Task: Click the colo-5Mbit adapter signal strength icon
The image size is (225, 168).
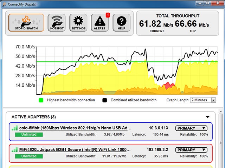Action: [14, 128]
